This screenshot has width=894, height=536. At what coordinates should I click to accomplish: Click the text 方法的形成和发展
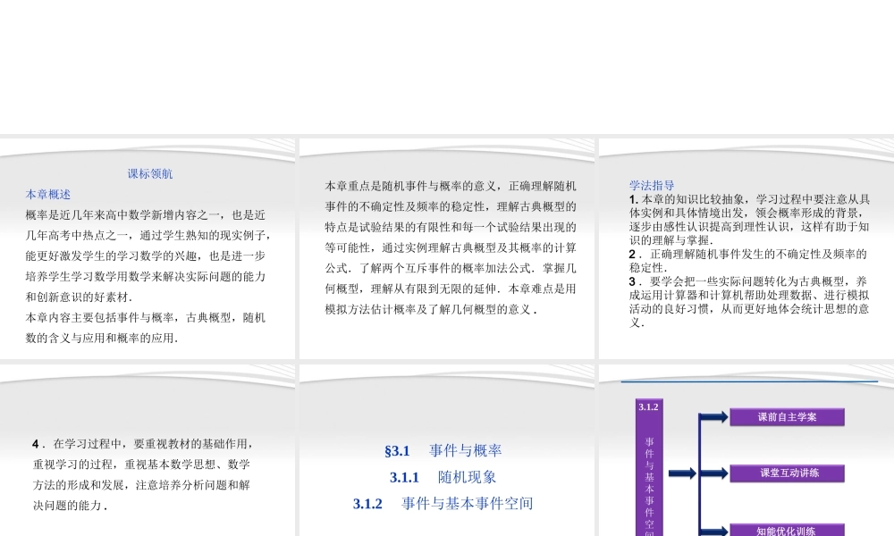coord(81,485)
